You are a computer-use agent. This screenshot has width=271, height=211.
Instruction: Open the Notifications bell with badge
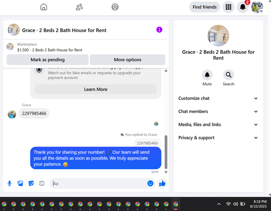[243, 7]
